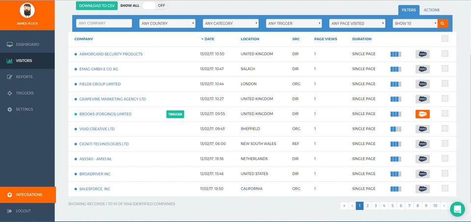This screenshot has height=222, width=471.
Task: Check the box for Brooks (Forgings) Limited
Action: pyautogui.click(x=445, y=113)
